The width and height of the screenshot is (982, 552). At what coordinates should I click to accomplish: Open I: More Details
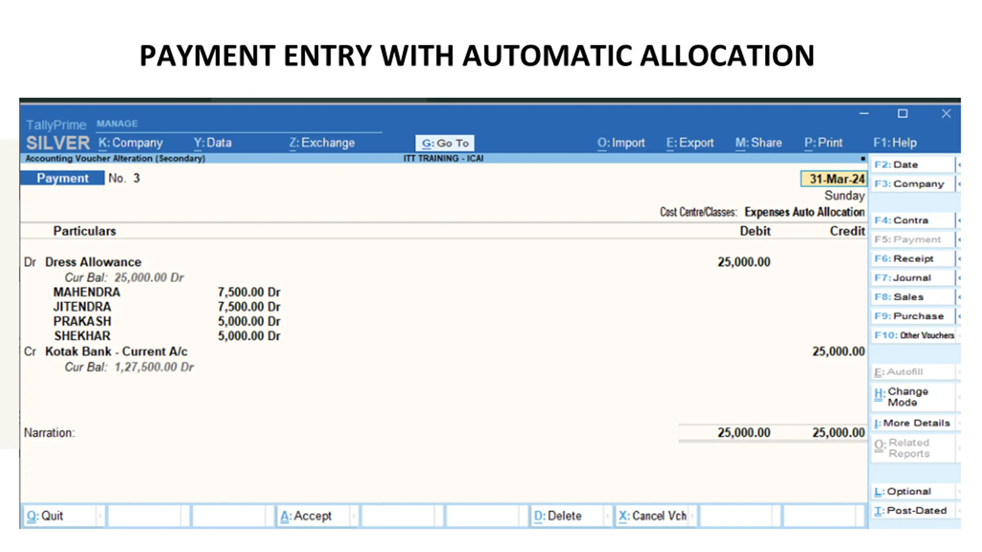tap(913, 423)
